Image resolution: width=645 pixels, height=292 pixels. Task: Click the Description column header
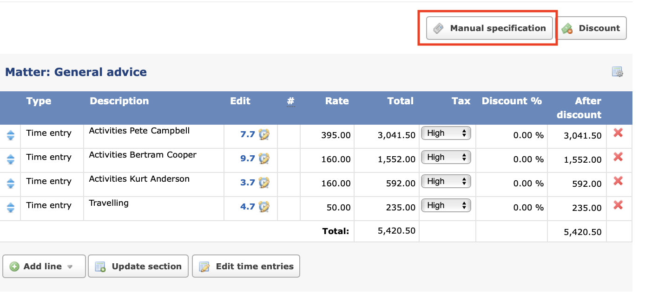pos(119,101)
